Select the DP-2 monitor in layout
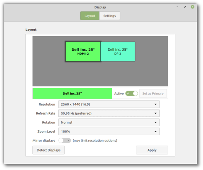Screen dimensions: 203x170 [118, 51]
